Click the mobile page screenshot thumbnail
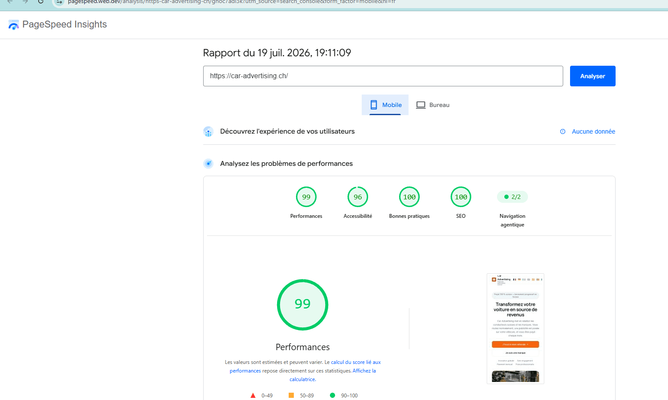Image resolution: width=668 pixels, height=400 pixels. point(515,329)
